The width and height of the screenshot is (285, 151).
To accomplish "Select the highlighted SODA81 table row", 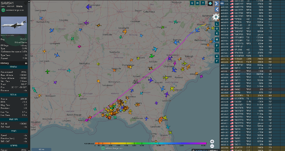I will point(252,59).
